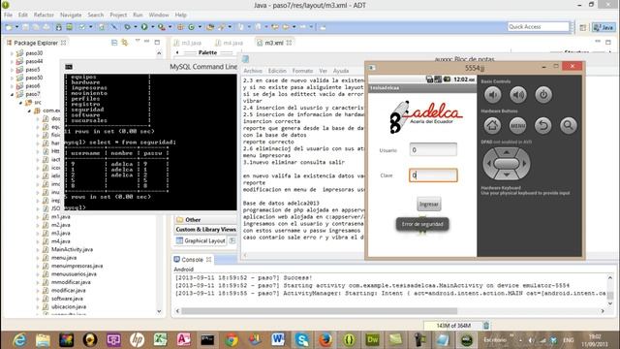Open Project menu in ADT
This screenshot has height=349, width=620.
(118, 16)
